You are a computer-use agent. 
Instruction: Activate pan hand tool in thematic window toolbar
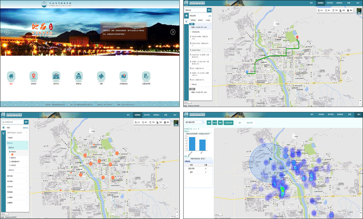pos(152,122)
